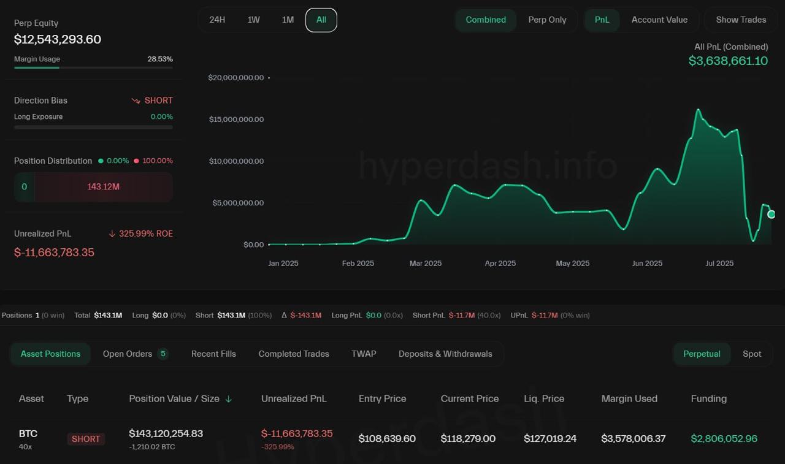
Task: Click the liquidation price $127,019.24
Action: [550, 439]
